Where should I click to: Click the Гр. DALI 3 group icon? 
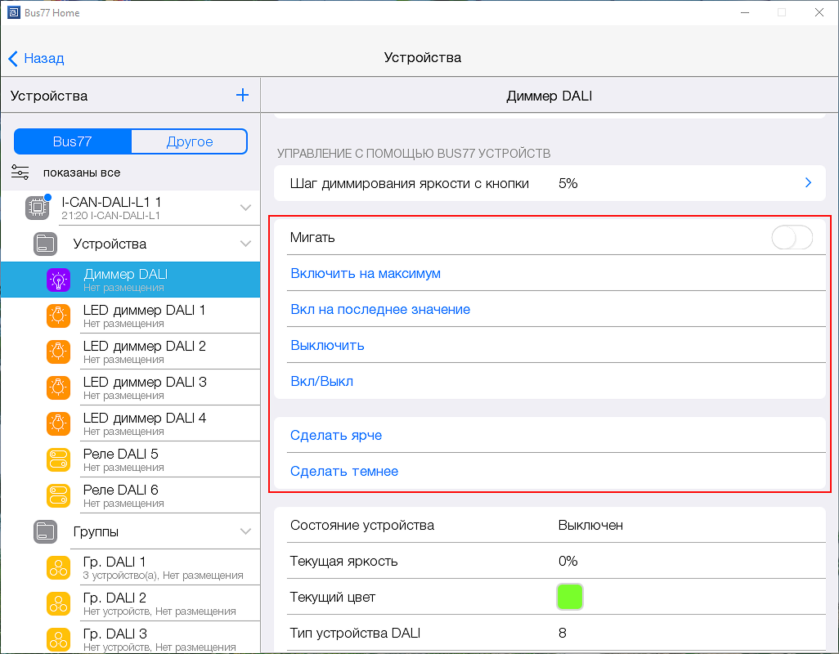(x=58, y=639)
